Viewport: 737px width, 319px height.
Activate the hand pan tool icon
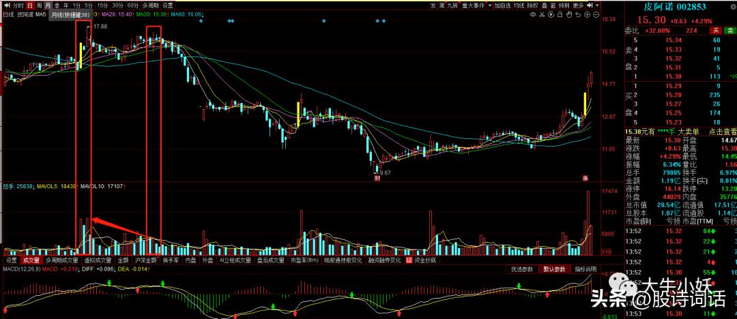[568, 14]
